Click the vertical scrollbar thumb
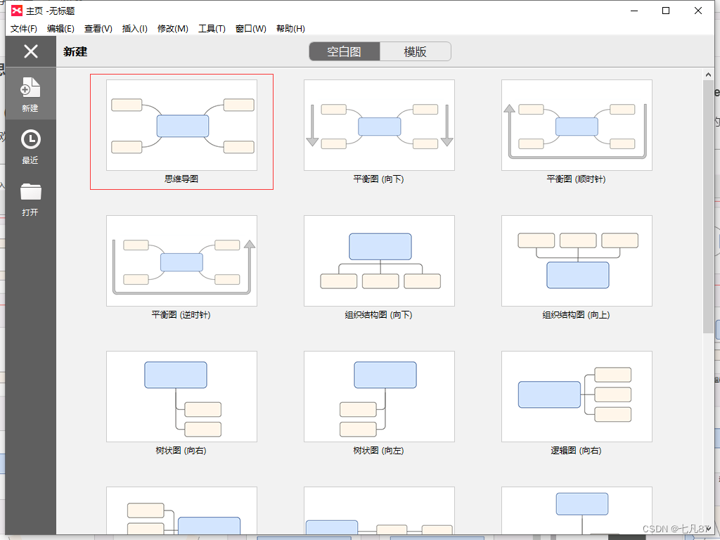The height and width of the screenshot is (540, 720). point(708,207)
